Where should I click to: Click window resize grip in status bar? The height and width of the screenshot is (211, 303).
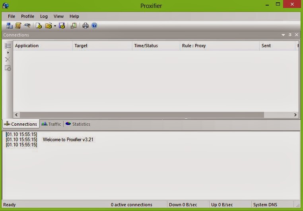coord(298,205)
